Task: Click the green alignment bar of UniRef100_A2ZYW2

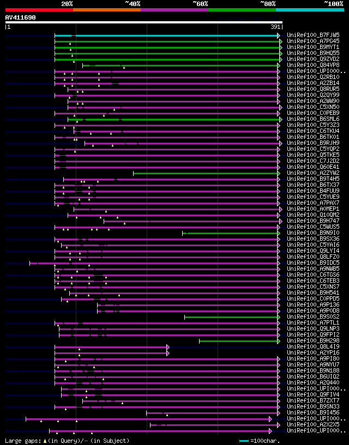Action: (x=206, y=173)
